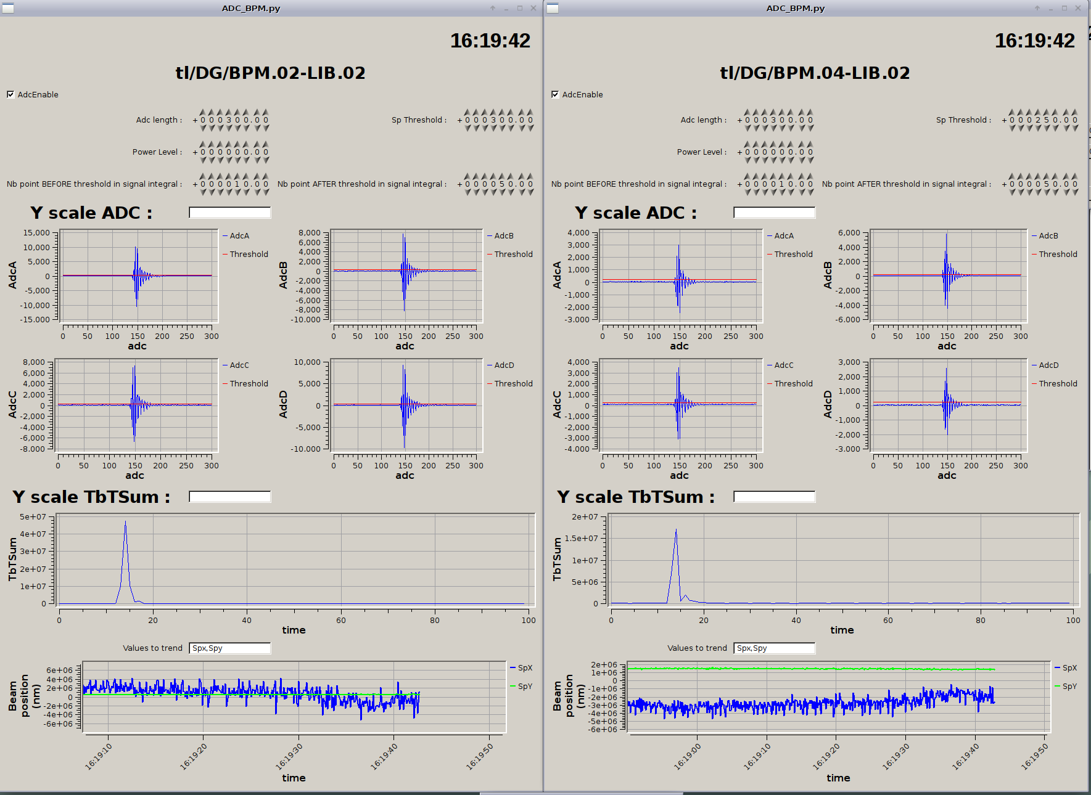Click down arrow below '5' in BPM.04 Nb point AFTER

point(1047,192)
